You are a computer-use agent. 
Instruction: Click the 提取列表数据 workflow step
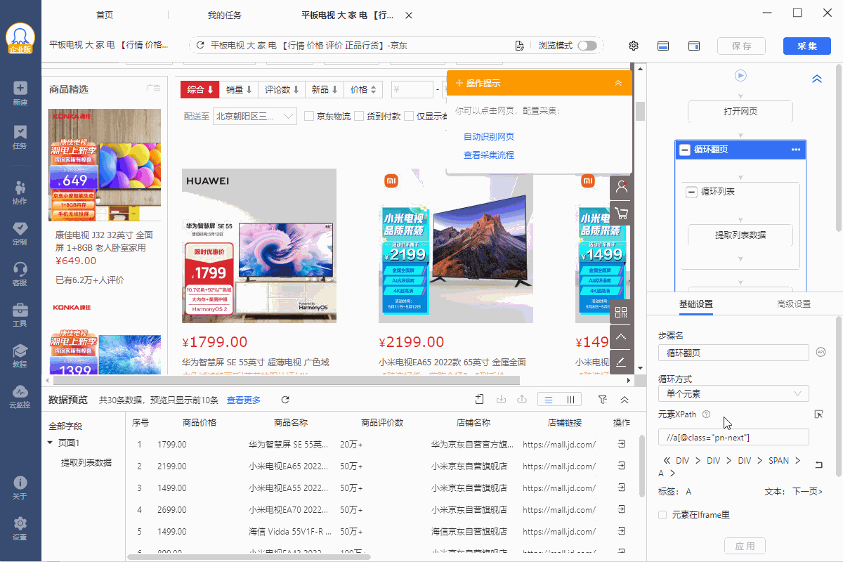(740, 235)
